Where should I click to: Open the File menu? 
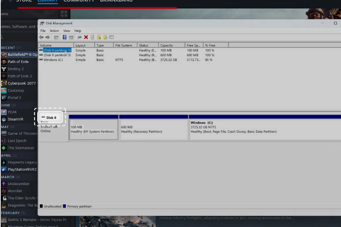[x=43, y=31]
